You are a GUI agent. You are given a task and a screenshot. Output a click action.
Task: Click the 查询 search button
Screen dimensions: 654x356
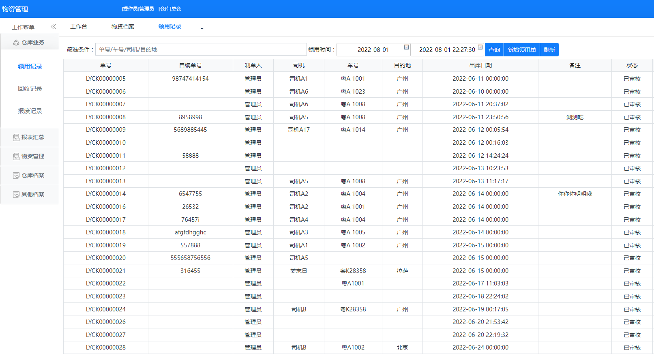[494, 50]
